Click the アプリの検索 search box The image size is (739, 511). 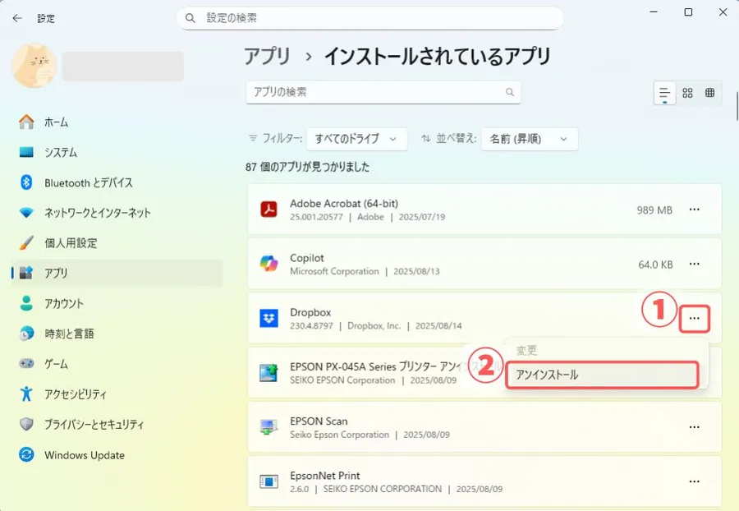[383, 92]
